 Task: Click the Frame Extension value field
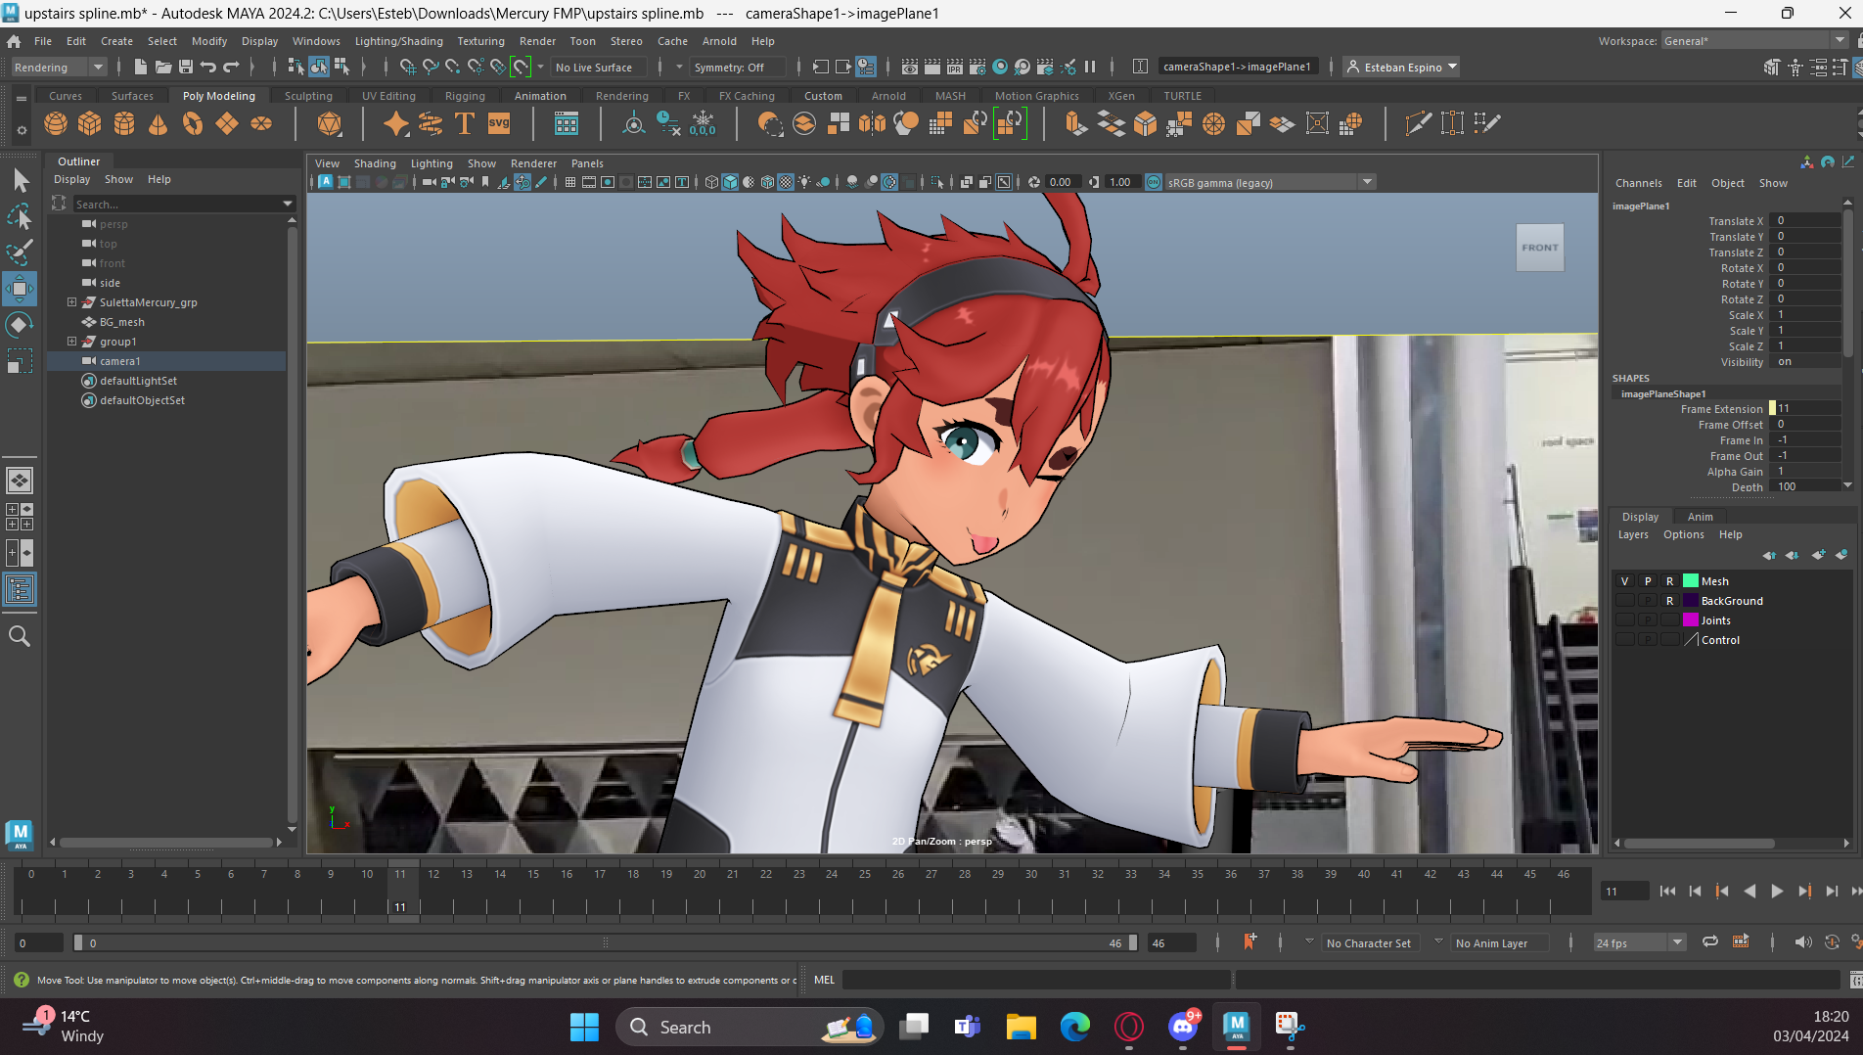tap(1804, 409)
